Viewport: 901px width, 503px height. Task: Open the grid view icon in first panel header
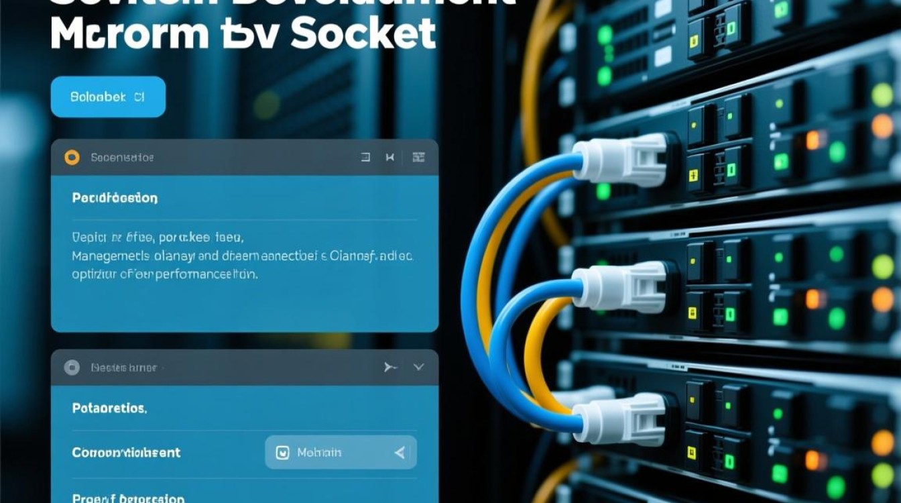click(419, 158)
